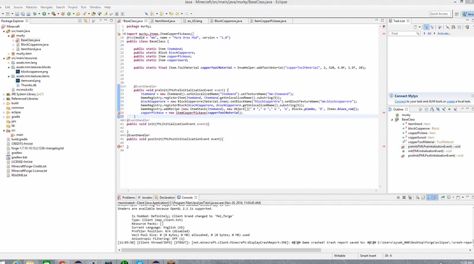Screen dimensions: 474x264
Task: Click Pin Console icon
Action: (x=443, y=197)
